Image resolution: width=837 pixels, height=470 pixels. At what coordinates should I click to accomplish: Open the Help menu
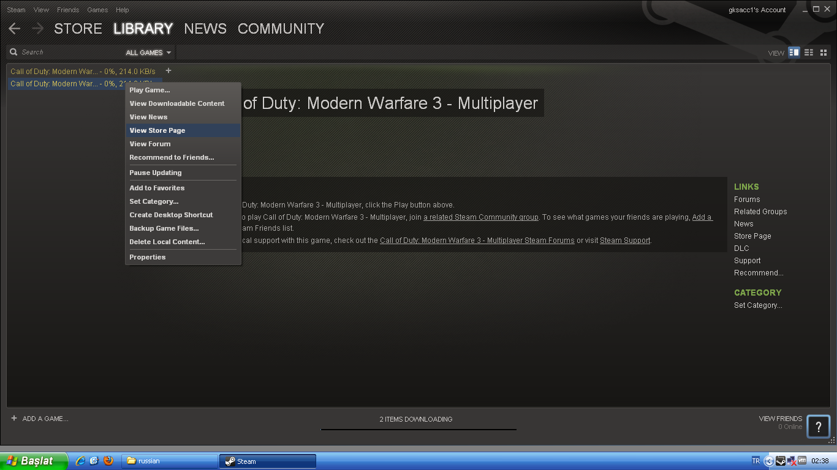(123, 10)
